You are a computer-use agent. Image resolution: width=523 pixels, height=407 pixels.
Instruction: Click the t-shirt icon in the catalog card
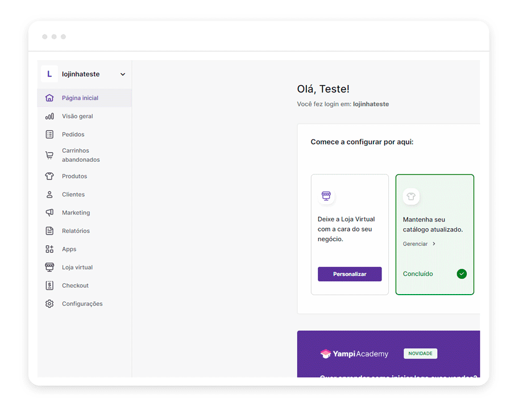tap(411, 196)
